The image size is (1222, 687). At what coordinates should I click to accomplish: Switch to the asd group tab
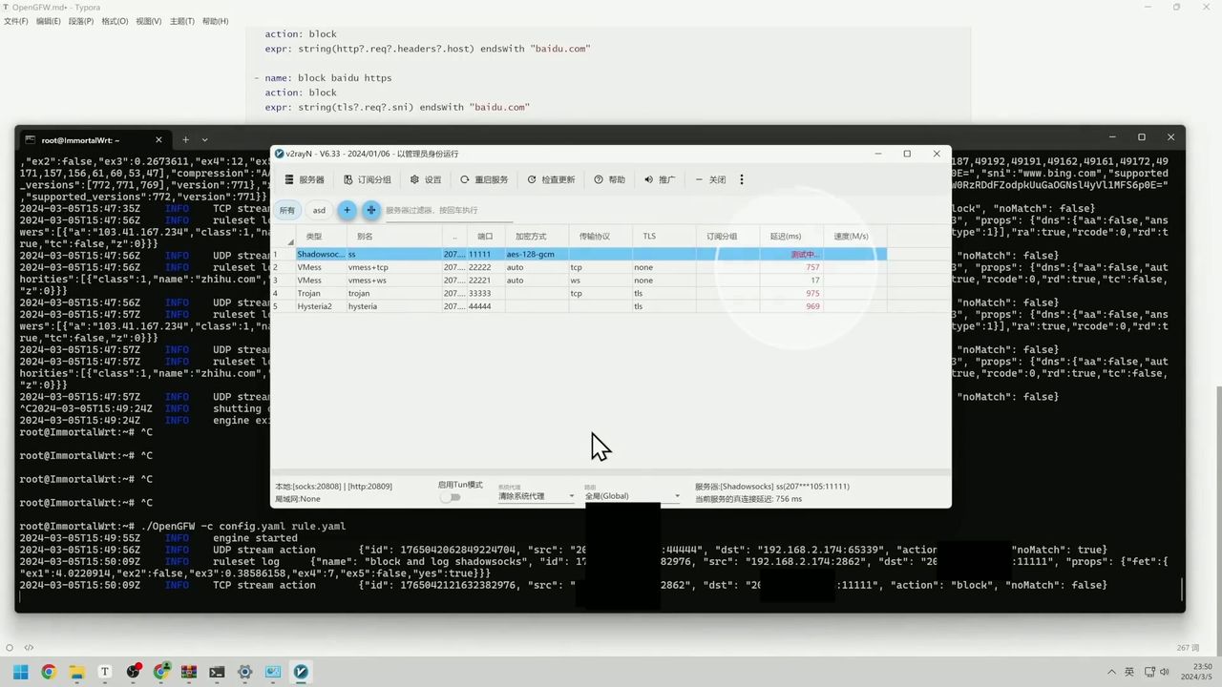pos(319,210)
